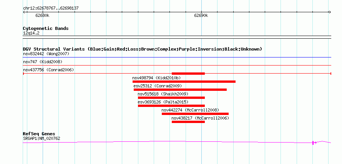Open the esv25312 (Conrad2009) label
This screenshot has width=342, height=164.
158,86
